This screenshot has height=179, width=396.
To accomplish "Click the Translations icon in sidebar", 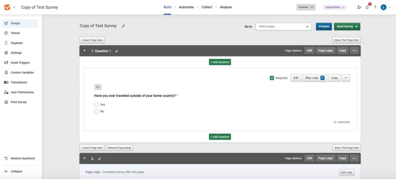I will [6, 82].
